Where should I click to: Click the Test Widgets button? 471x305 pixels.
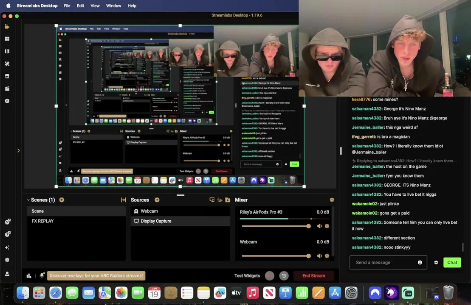pyautogui.click(x=247, y=276)
